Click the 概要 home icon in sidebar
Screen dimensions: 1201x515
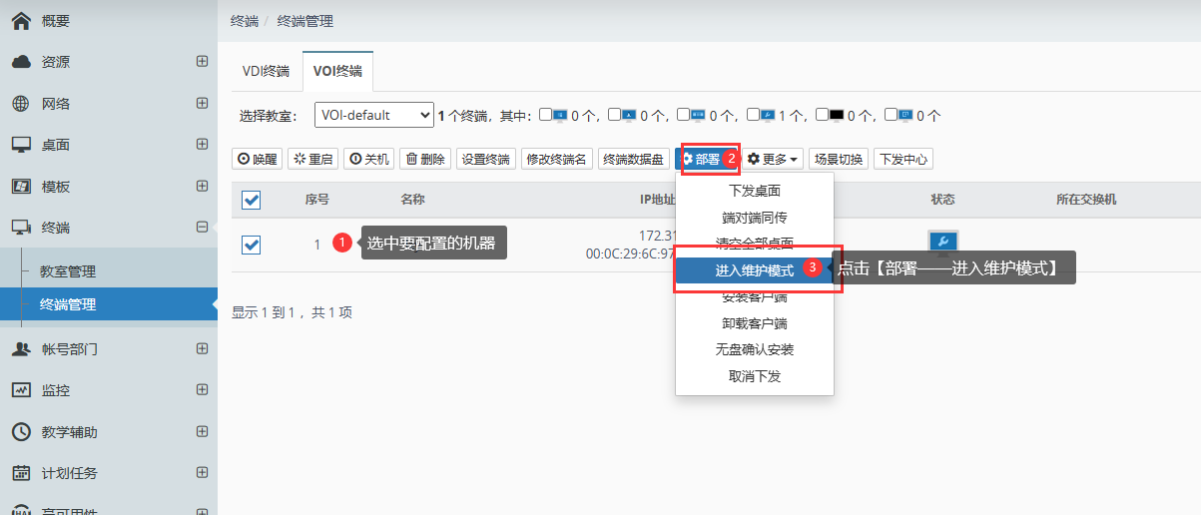pyautogui.click(x=20, y=20)
